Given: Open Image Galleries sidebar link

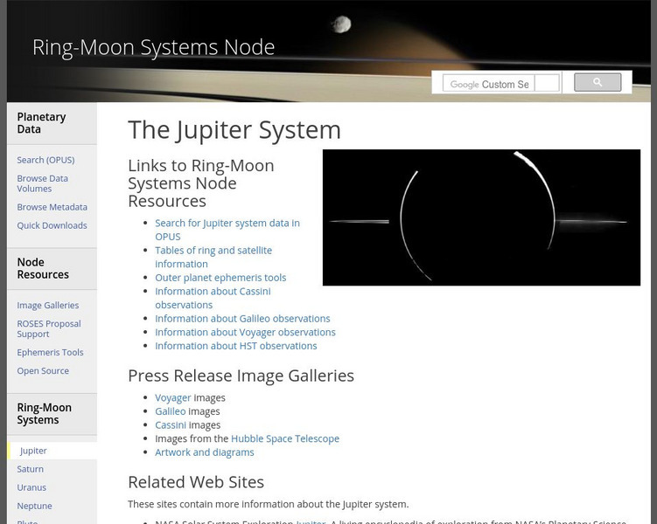Looking at the screenshot, I should click(48, 306).
